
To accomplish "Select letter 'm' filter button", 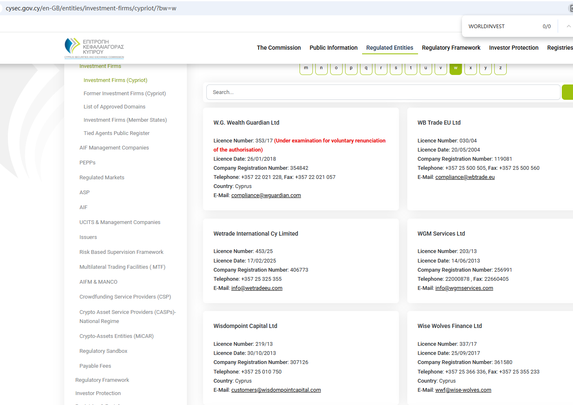I will (x=306, y=68).
